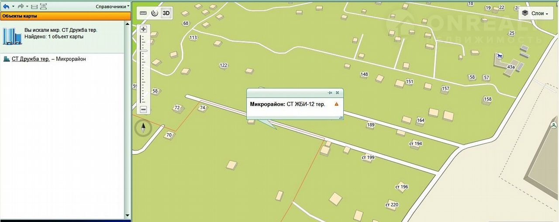Zoom out with the minus button
Screen dimensions: 559x222
tap(143, 109)
